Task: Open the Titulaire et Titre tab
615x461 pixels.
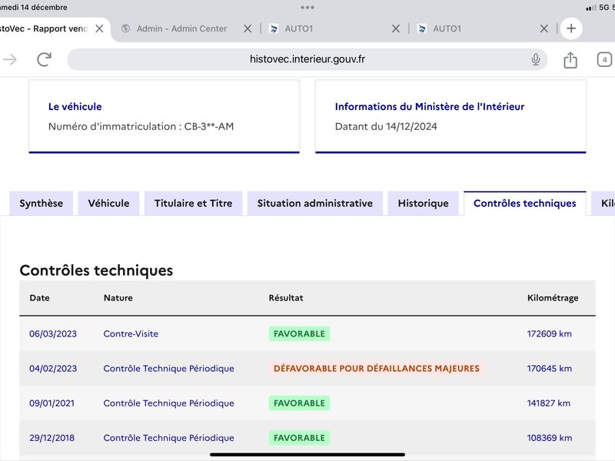Action: click(194, 204)
